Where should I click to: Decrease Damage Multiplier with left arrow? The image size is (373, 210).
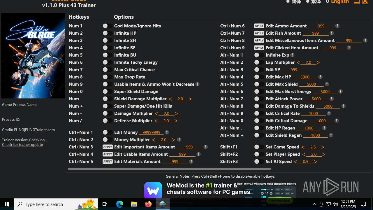[x=156, y=114]
